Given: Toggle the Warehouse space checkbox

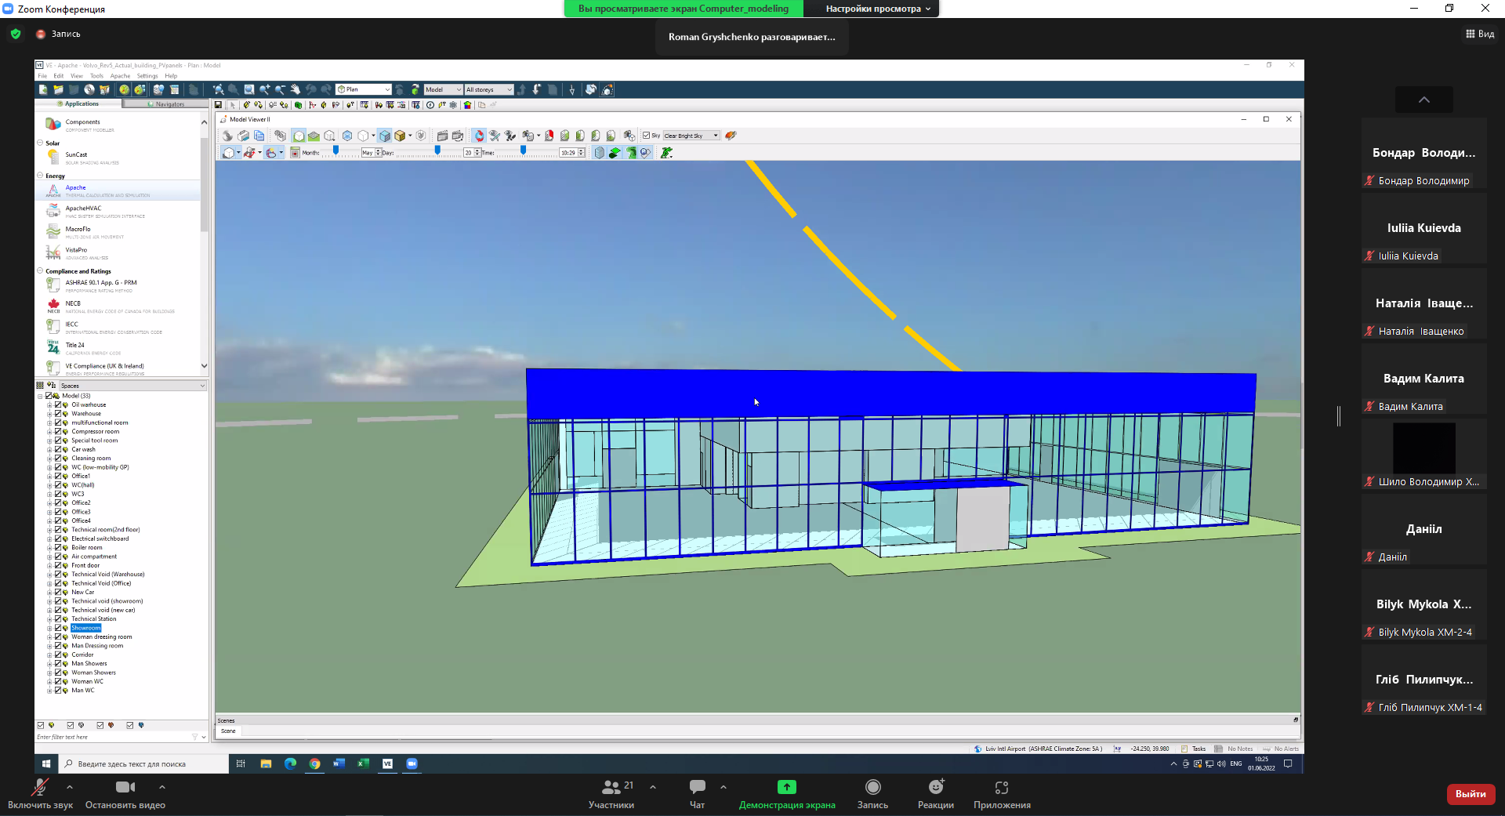Looking at the screenshot, I should click(x=57, y=413).
